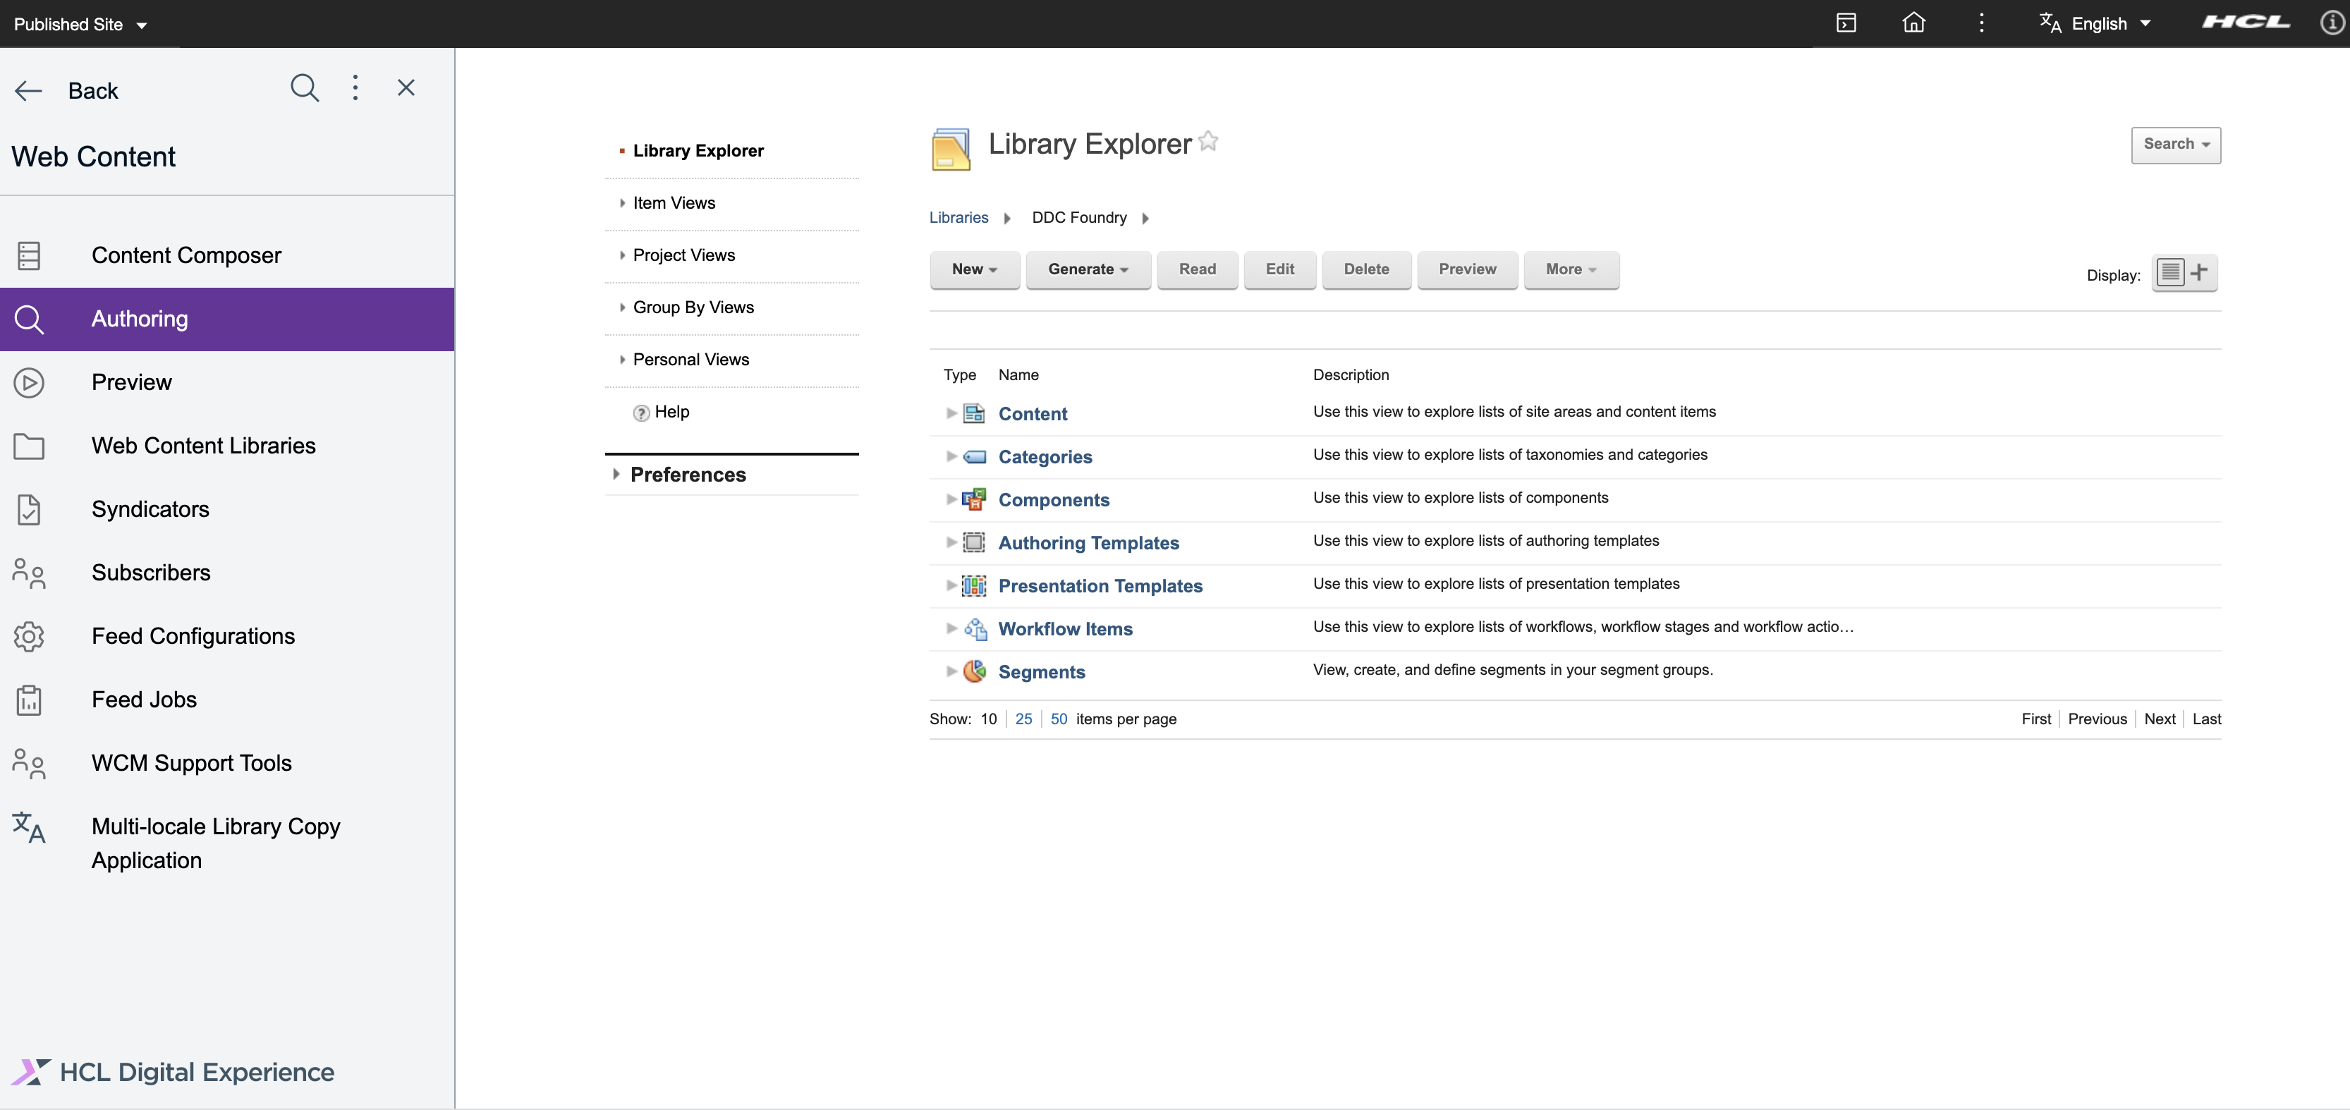
Task: Click the Libraries breadcrumb link
Action: 958,217
